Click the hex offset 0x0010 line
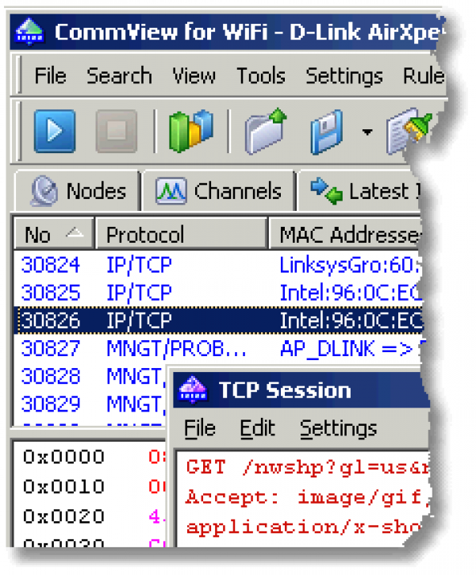Screen dimensions: 476x575 (x=63, y=487)
